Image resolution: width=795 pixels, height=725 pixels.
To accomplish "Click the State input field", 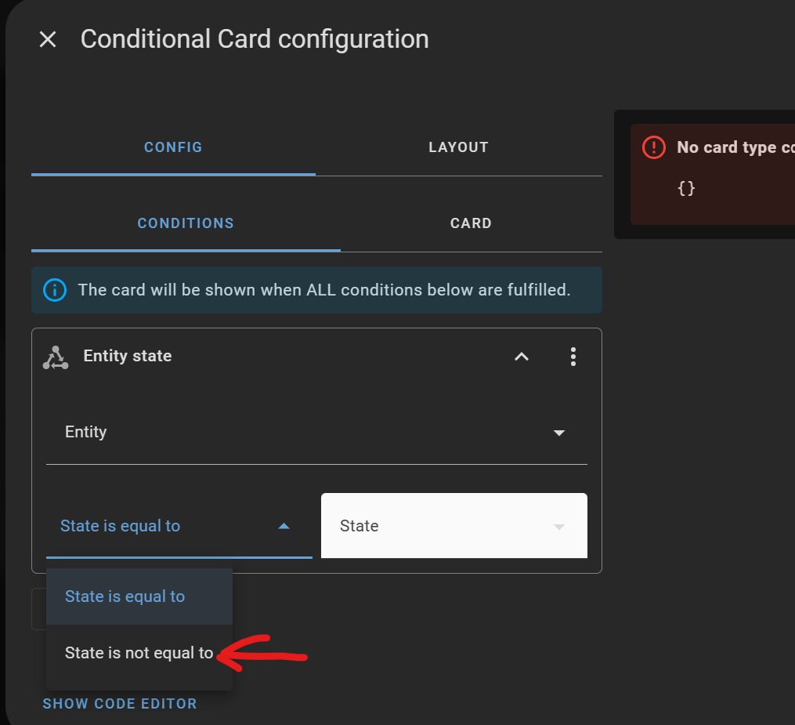I will click(x=439, y=526).
